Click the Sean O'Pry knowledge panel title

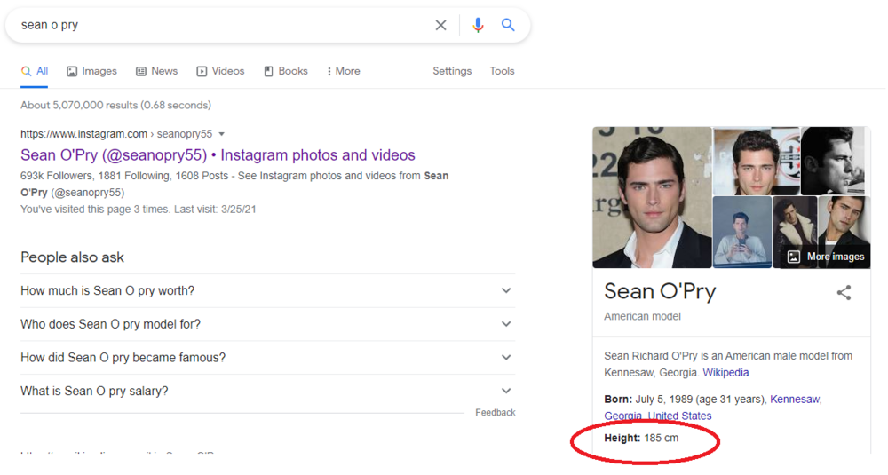pos(660,291)
